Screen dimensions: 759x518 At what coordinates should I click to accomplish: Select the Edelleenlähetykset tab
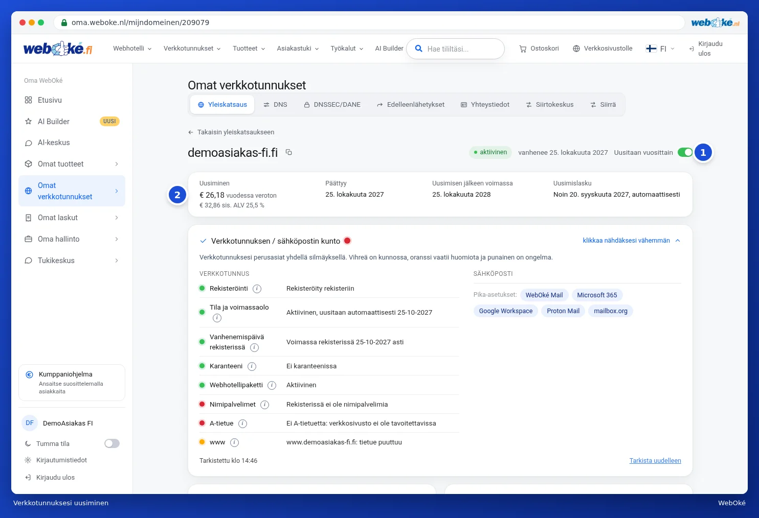point(411,105)
